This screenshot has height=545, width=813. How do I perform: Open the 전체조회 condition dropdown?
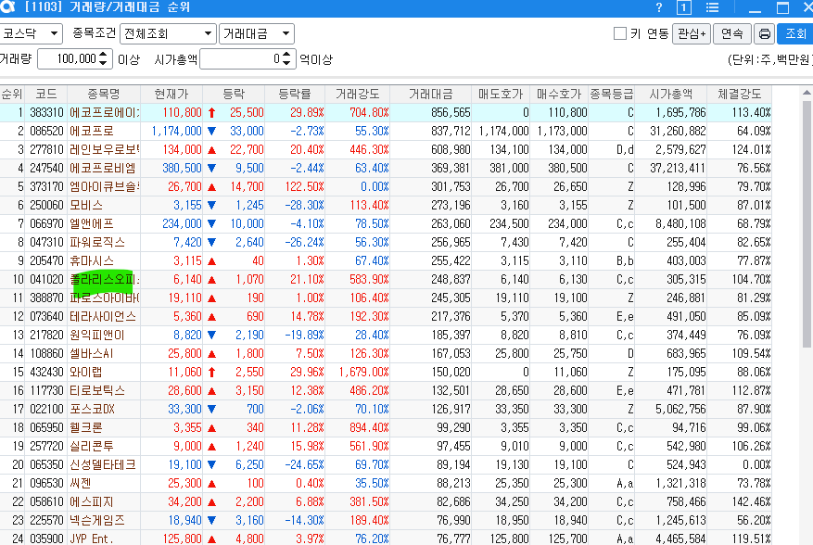tap(168, 33)
